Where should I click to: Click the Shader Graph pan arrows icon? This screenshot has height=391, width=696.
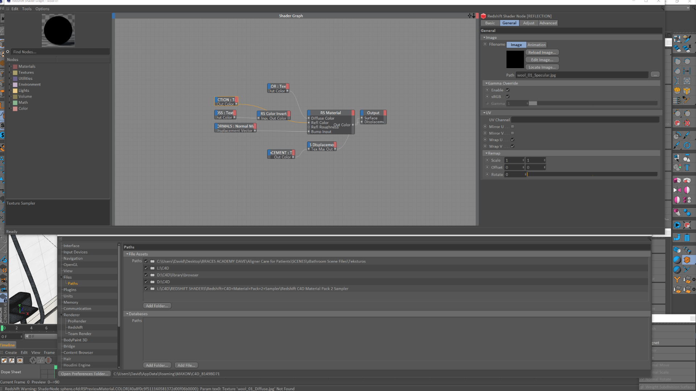[x=470, y=16]
